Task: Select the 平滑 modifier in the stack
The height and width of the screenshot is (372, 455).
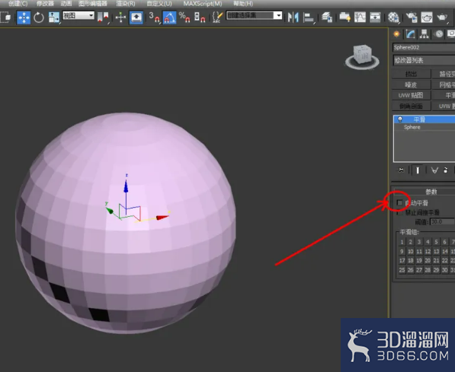Action: [425, 119]
